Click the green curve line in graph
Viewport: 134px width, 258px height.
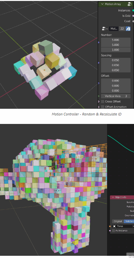121,144
